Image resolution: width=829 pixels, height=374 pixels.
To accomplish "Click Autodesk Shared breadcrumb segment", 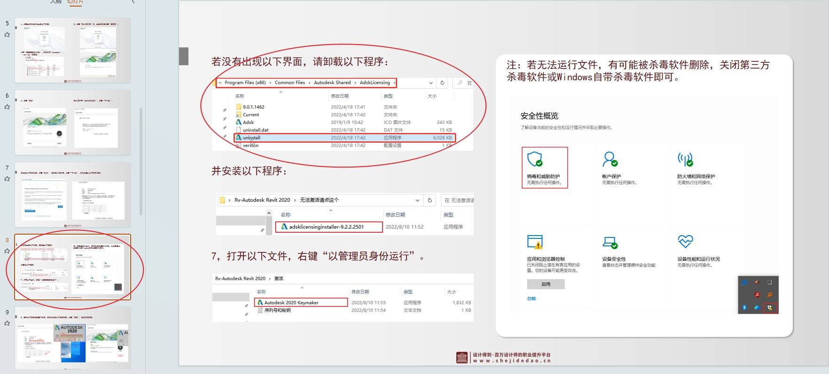I will (x=332, y=83).
